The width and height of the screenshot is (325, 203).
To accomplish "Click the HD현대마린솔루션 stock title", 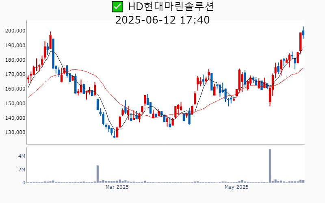I will pos(171,6).
